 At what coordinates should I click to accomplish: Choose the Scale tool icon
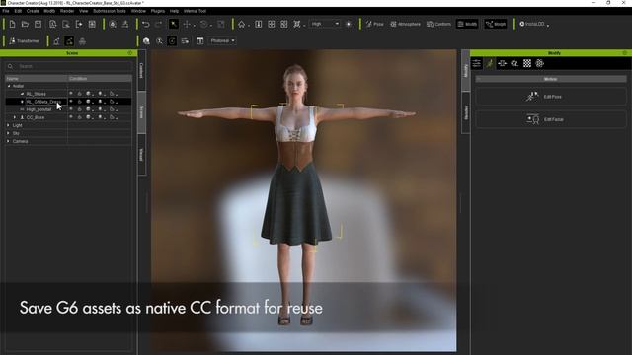click(x=221, y=24)
